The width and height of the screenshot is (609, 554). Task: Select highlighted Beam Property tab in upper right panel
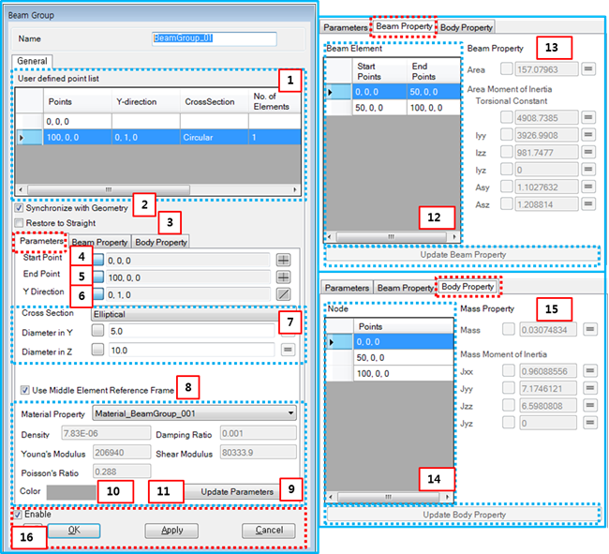[404, 26]
